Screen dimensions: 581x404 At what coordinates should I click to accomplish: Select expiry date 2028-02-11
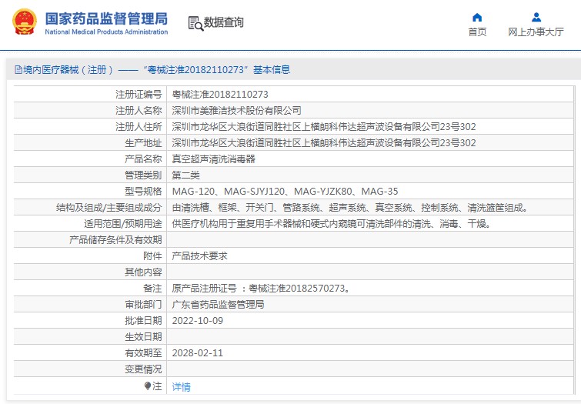click(198, 353)
